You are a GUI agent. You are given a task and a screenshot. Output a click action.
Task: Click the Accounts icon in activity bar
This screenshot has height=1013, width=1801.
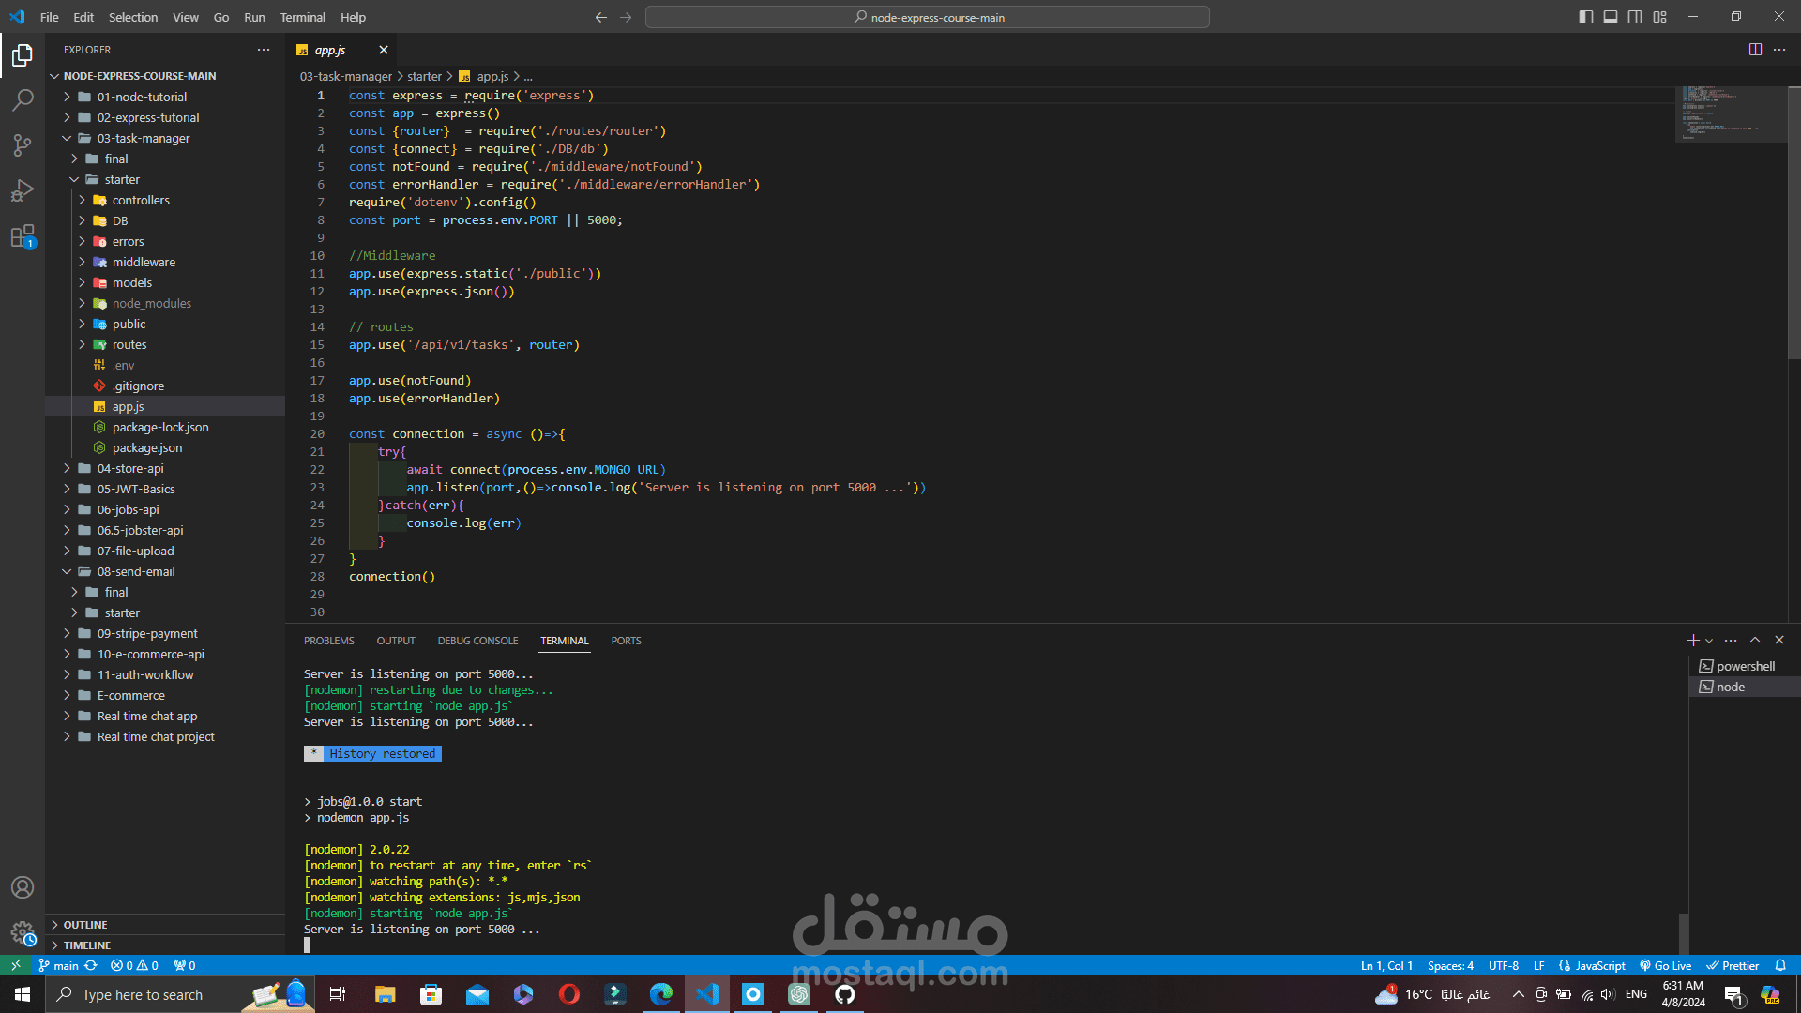[x=23, y=887]
